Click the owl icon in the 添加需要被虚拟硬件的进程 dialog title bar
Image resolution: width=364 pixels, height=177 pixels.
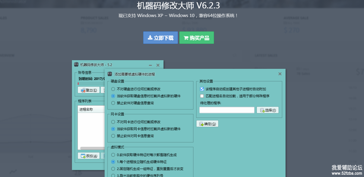pyautogui.click(x=110, y=74)
